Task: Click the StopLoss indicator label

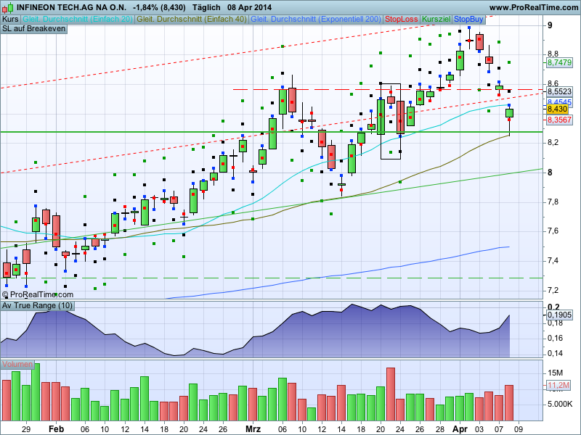Action: [402, 20]
